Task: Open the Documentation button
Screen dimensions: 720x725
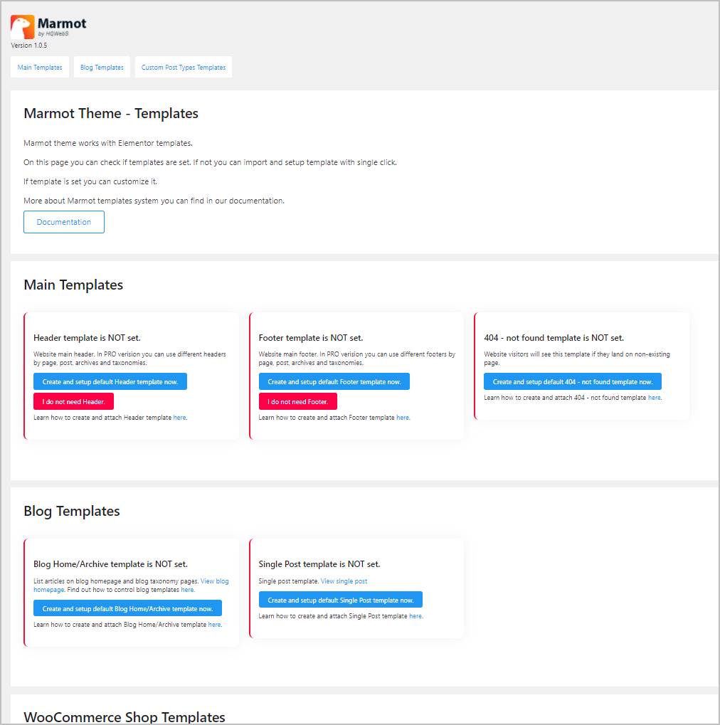Action: (x=64, y=222)
